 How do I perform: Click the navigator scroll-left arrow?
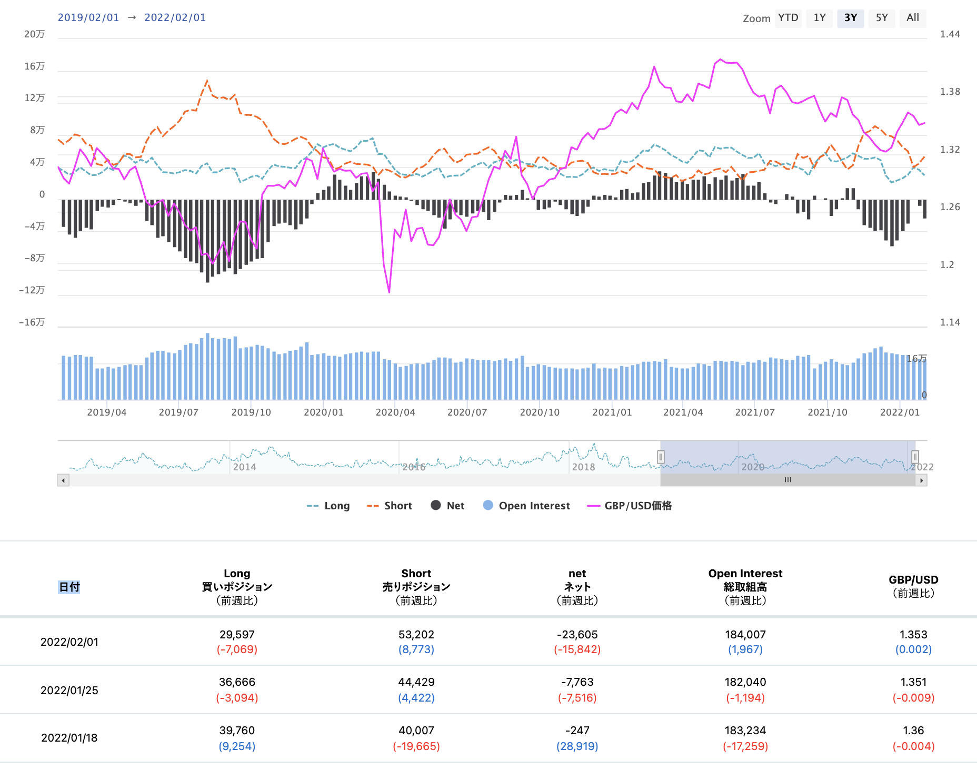click(63, 480)
